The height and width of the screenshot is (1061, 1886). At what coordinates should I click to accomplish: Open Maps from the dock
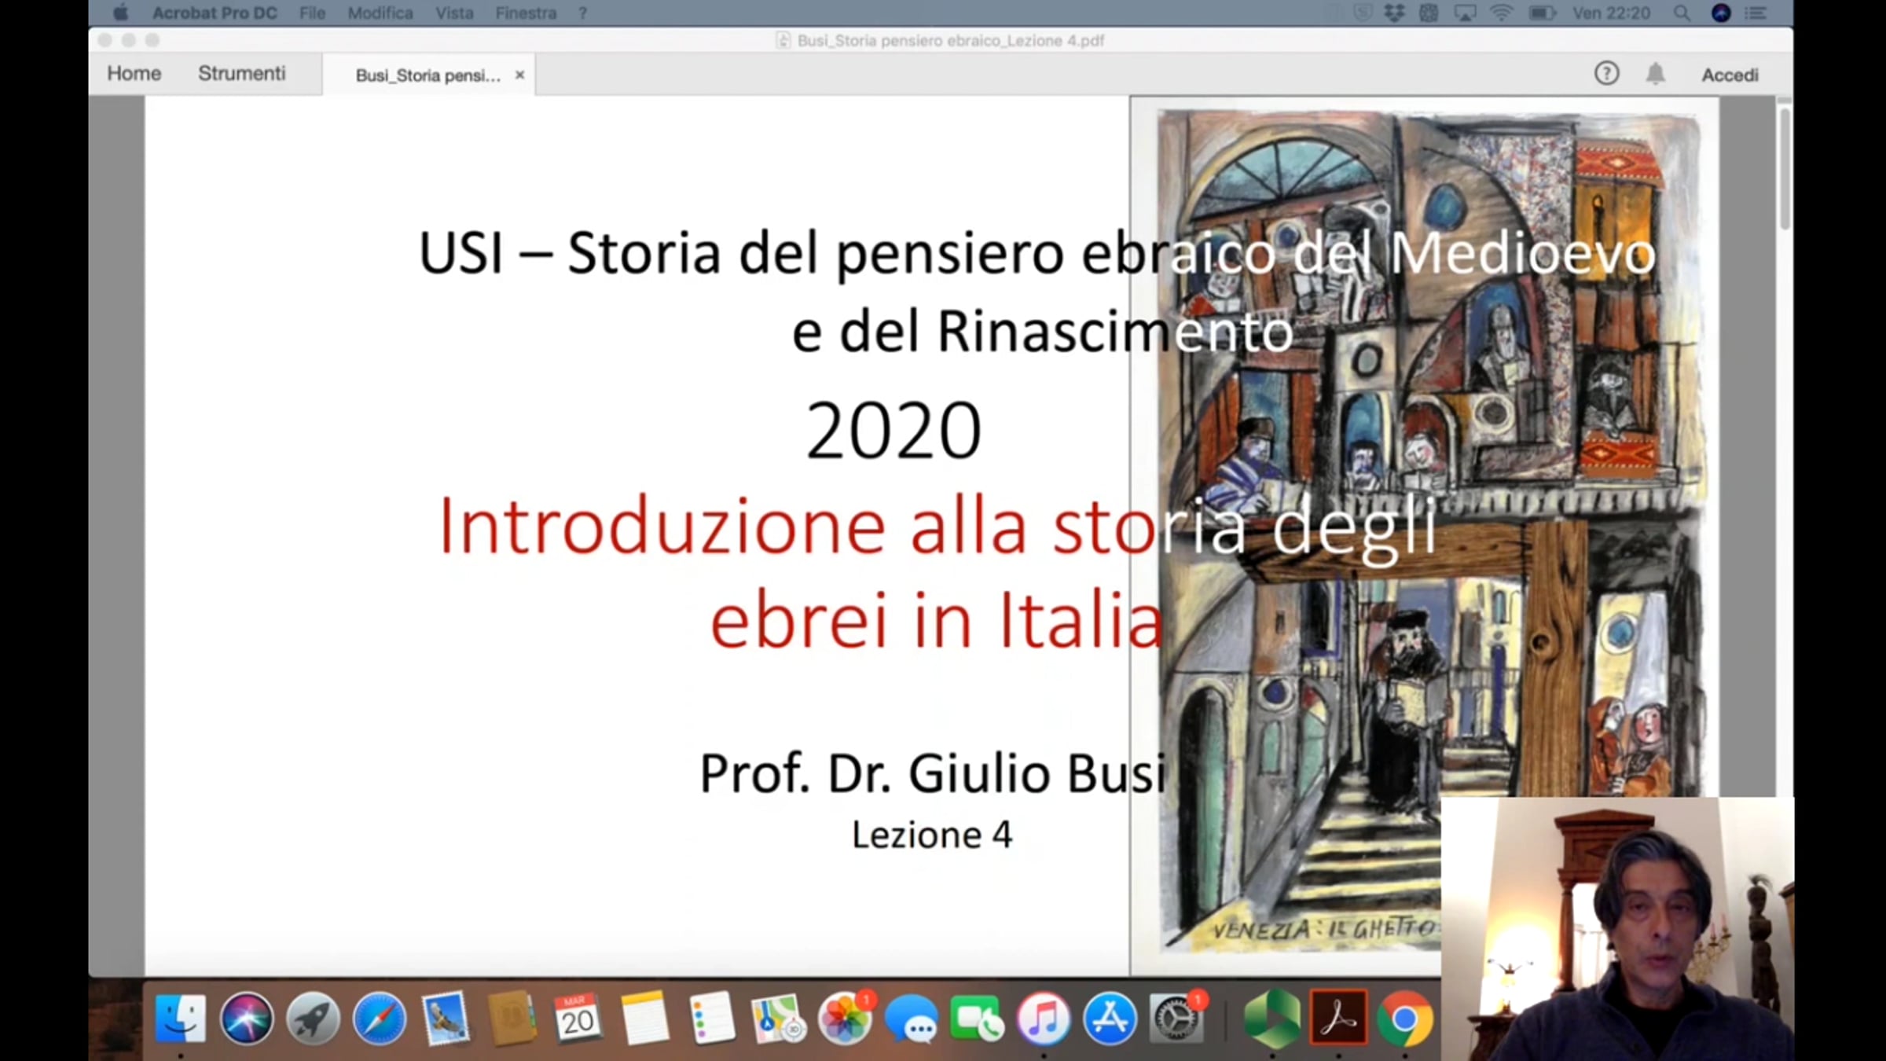pyautogui.click(x=778, y=1019)
